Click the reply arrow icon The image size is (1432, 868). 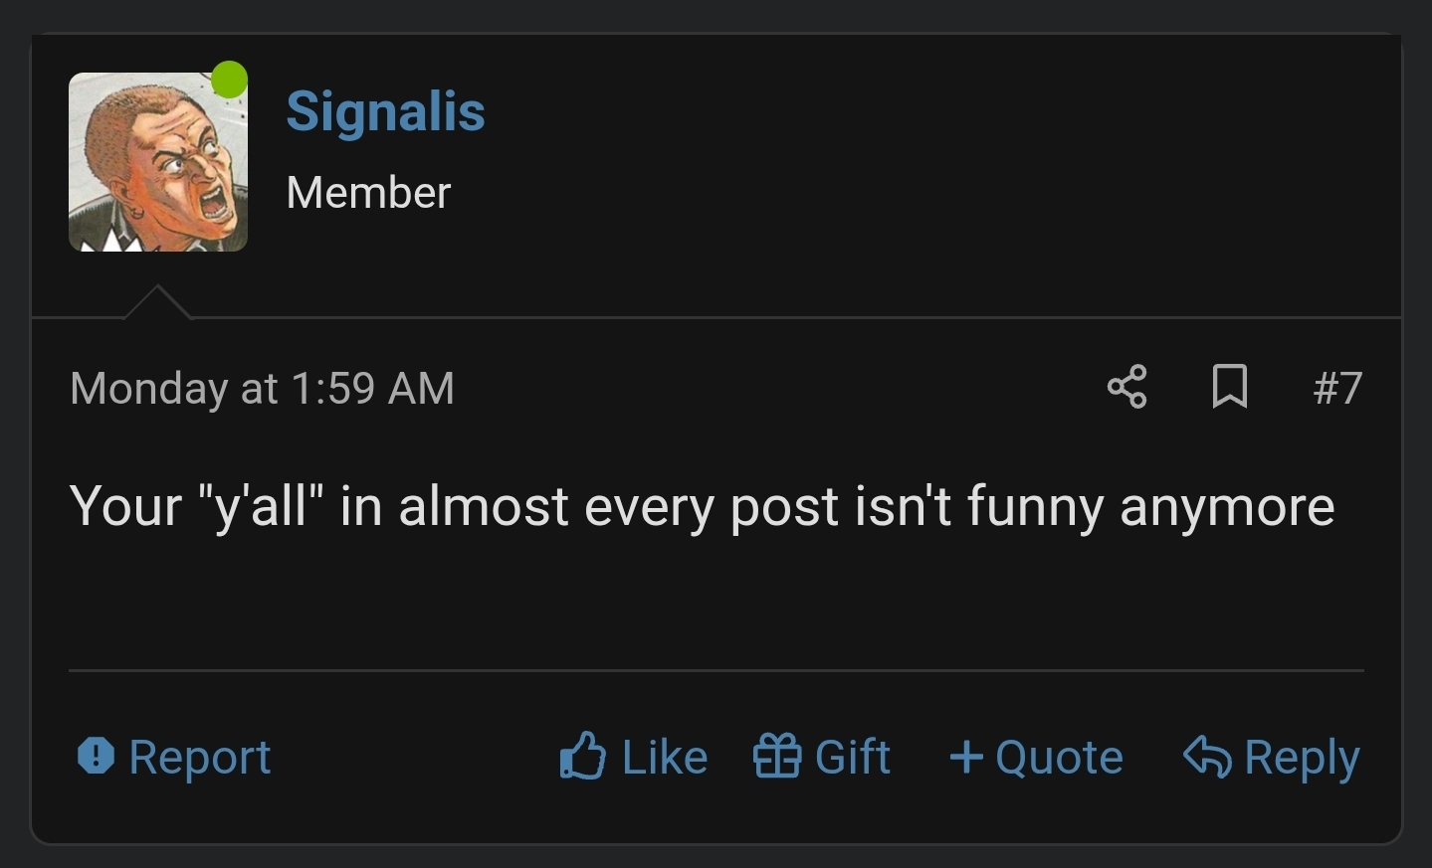(1207, 757)
